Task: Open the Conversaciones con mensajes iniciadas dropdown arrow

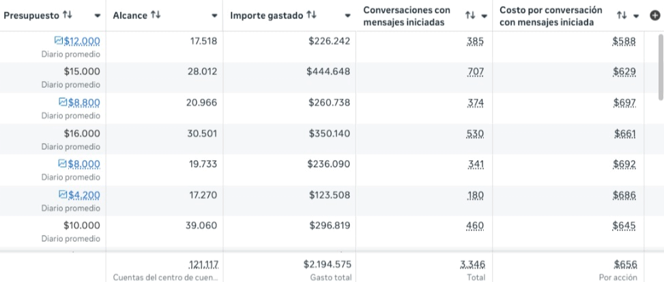Action: [485, 16]
